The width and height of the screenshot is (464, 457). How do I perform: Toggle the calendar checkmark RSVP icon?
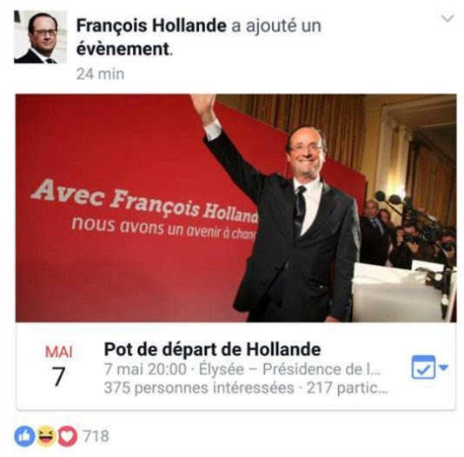(423, 368)
